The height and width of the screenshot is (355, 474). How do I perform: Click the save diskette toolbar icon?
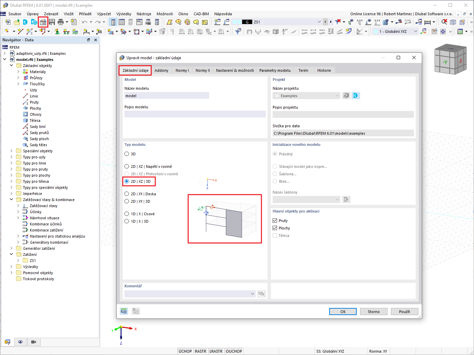[52, 22]
